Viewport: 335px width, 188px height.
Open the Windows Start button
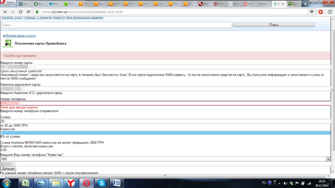tap(7, 183)
